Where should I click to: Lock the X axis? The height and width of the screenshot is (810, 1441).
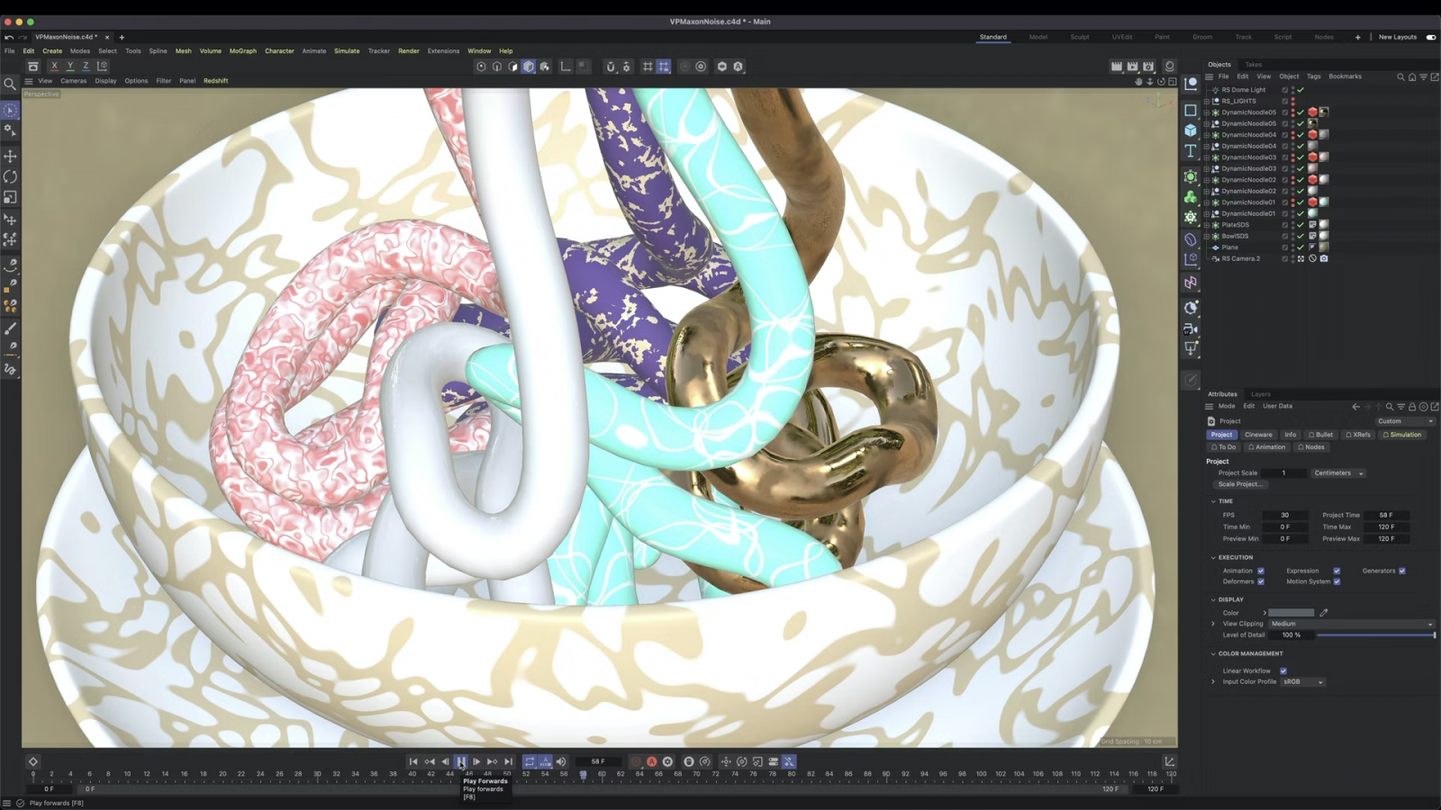tap(54, 66)
